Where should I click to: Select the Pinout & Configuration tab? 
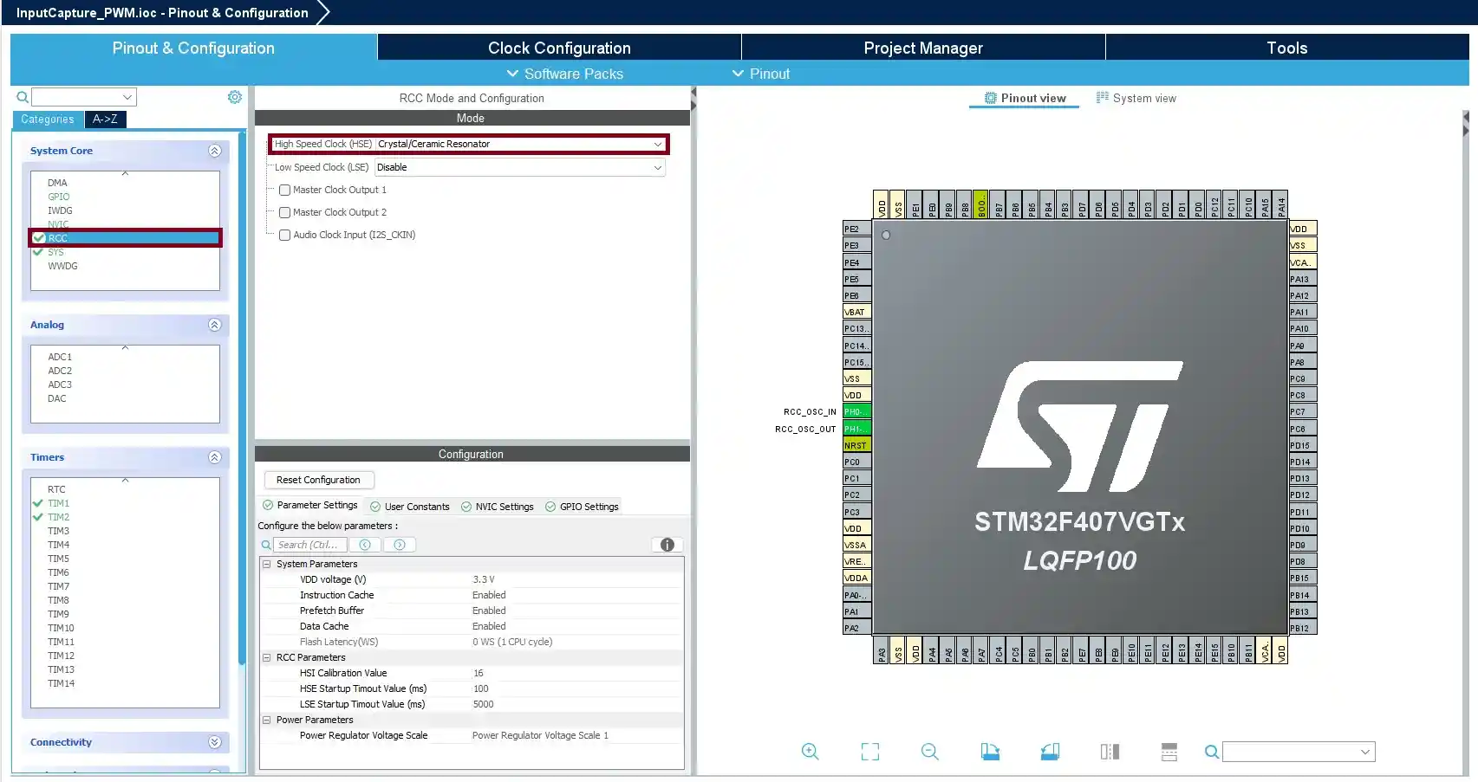pyautogui.click(x=193, y=48)
